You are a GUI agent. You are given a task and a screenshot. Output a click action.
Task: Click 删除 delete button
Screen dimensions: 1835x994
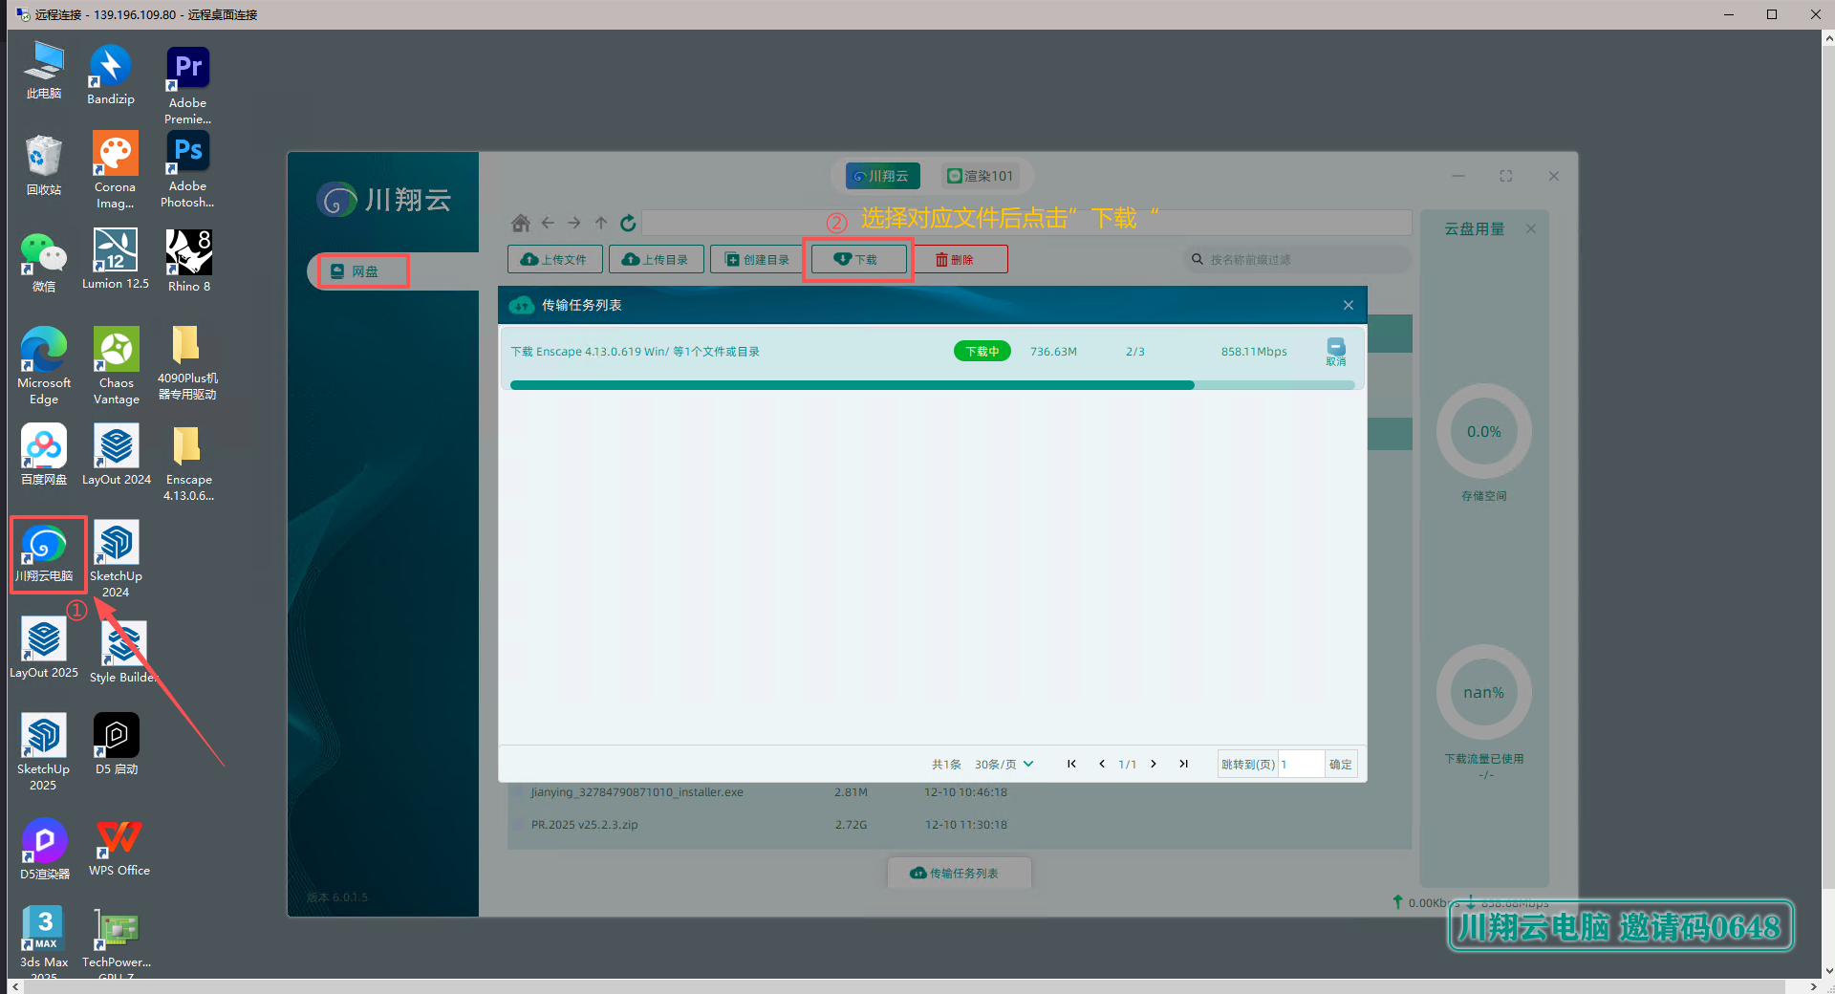(x=960, y=259)
